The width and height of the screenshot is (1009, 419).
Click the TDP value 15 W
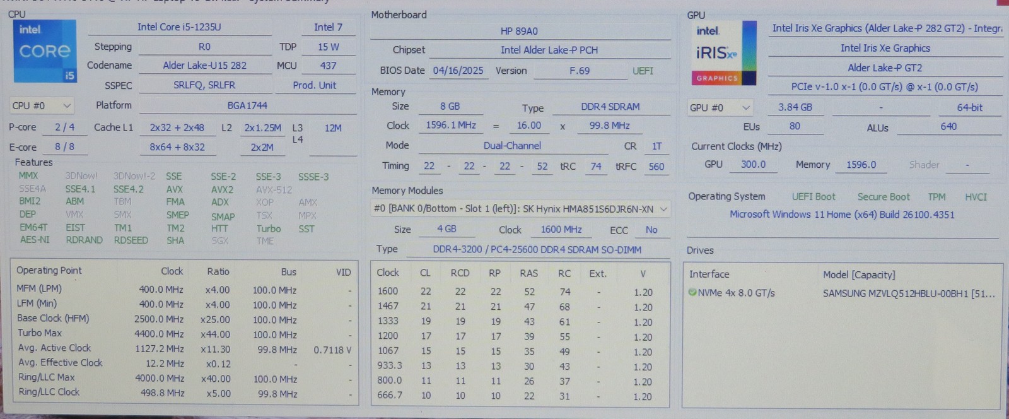click(x=328, y=47)
